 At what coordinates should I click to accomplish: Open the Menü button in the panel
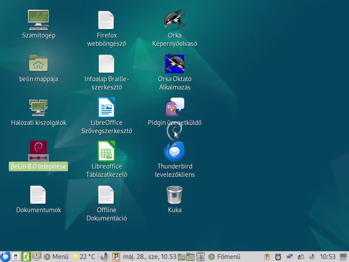tap(56, 257)
